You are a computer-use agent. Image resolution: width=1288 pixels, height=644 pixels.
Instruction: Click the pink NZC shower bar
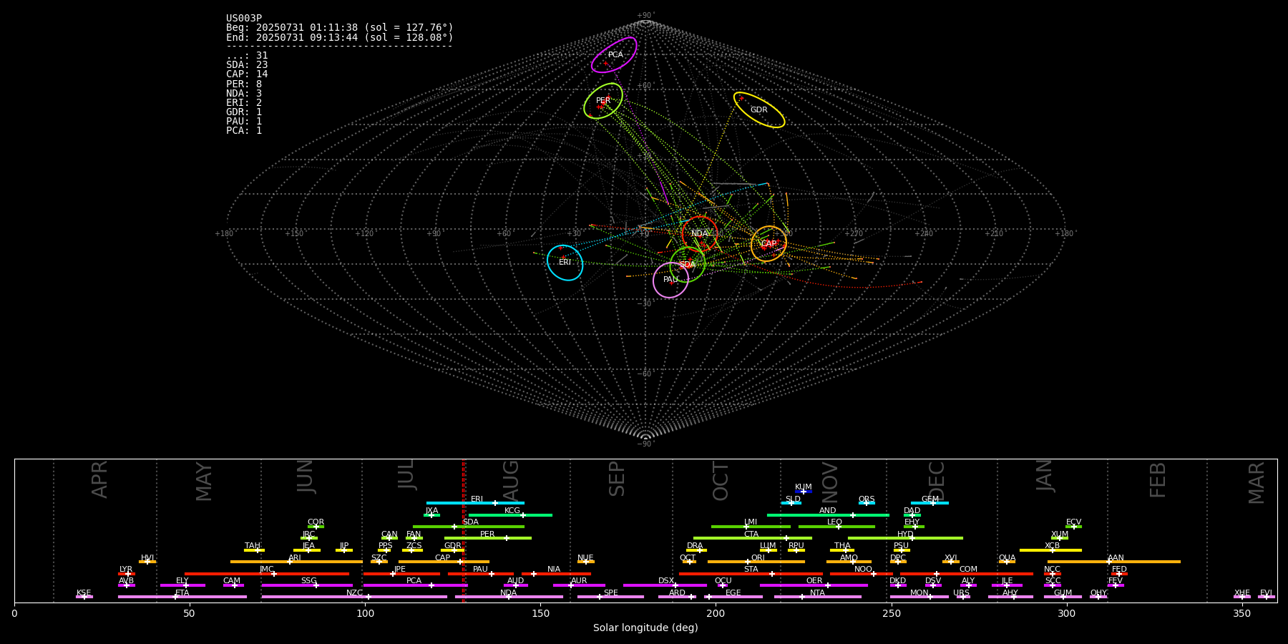354,597
